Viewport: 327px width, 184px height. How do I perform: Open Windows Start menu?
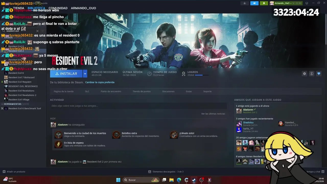118,180
